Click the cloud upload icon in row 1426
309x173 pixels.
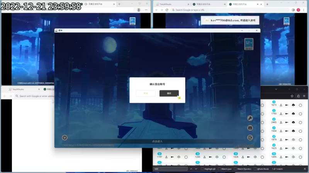pyautogui.click(x=255, y=157)
